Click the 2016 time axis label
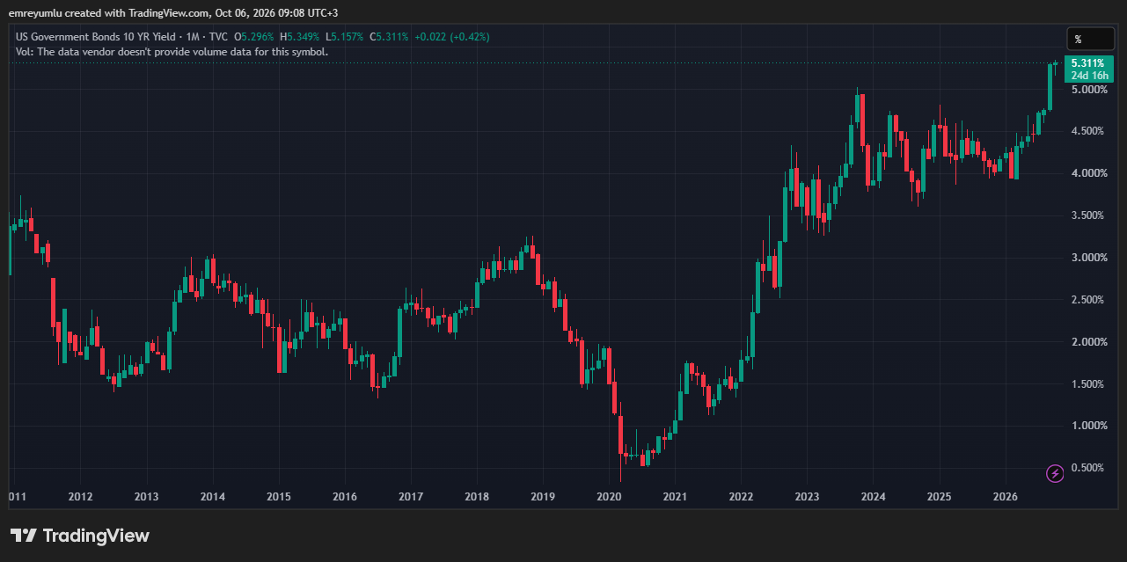This screenshot has height=562, width=1127. click(x=345, y=497)
